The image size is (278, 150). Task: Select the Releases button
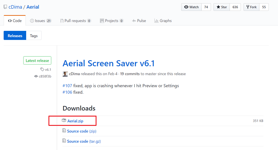15,36
